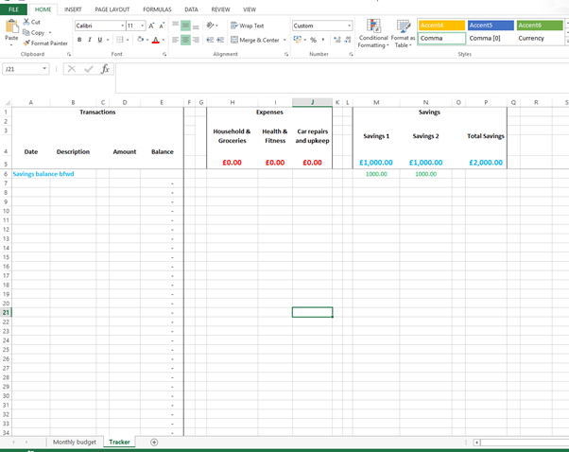Switch to the REVIEW tab
The height and width of the screenshot is (452, 569).
(220, 9)
